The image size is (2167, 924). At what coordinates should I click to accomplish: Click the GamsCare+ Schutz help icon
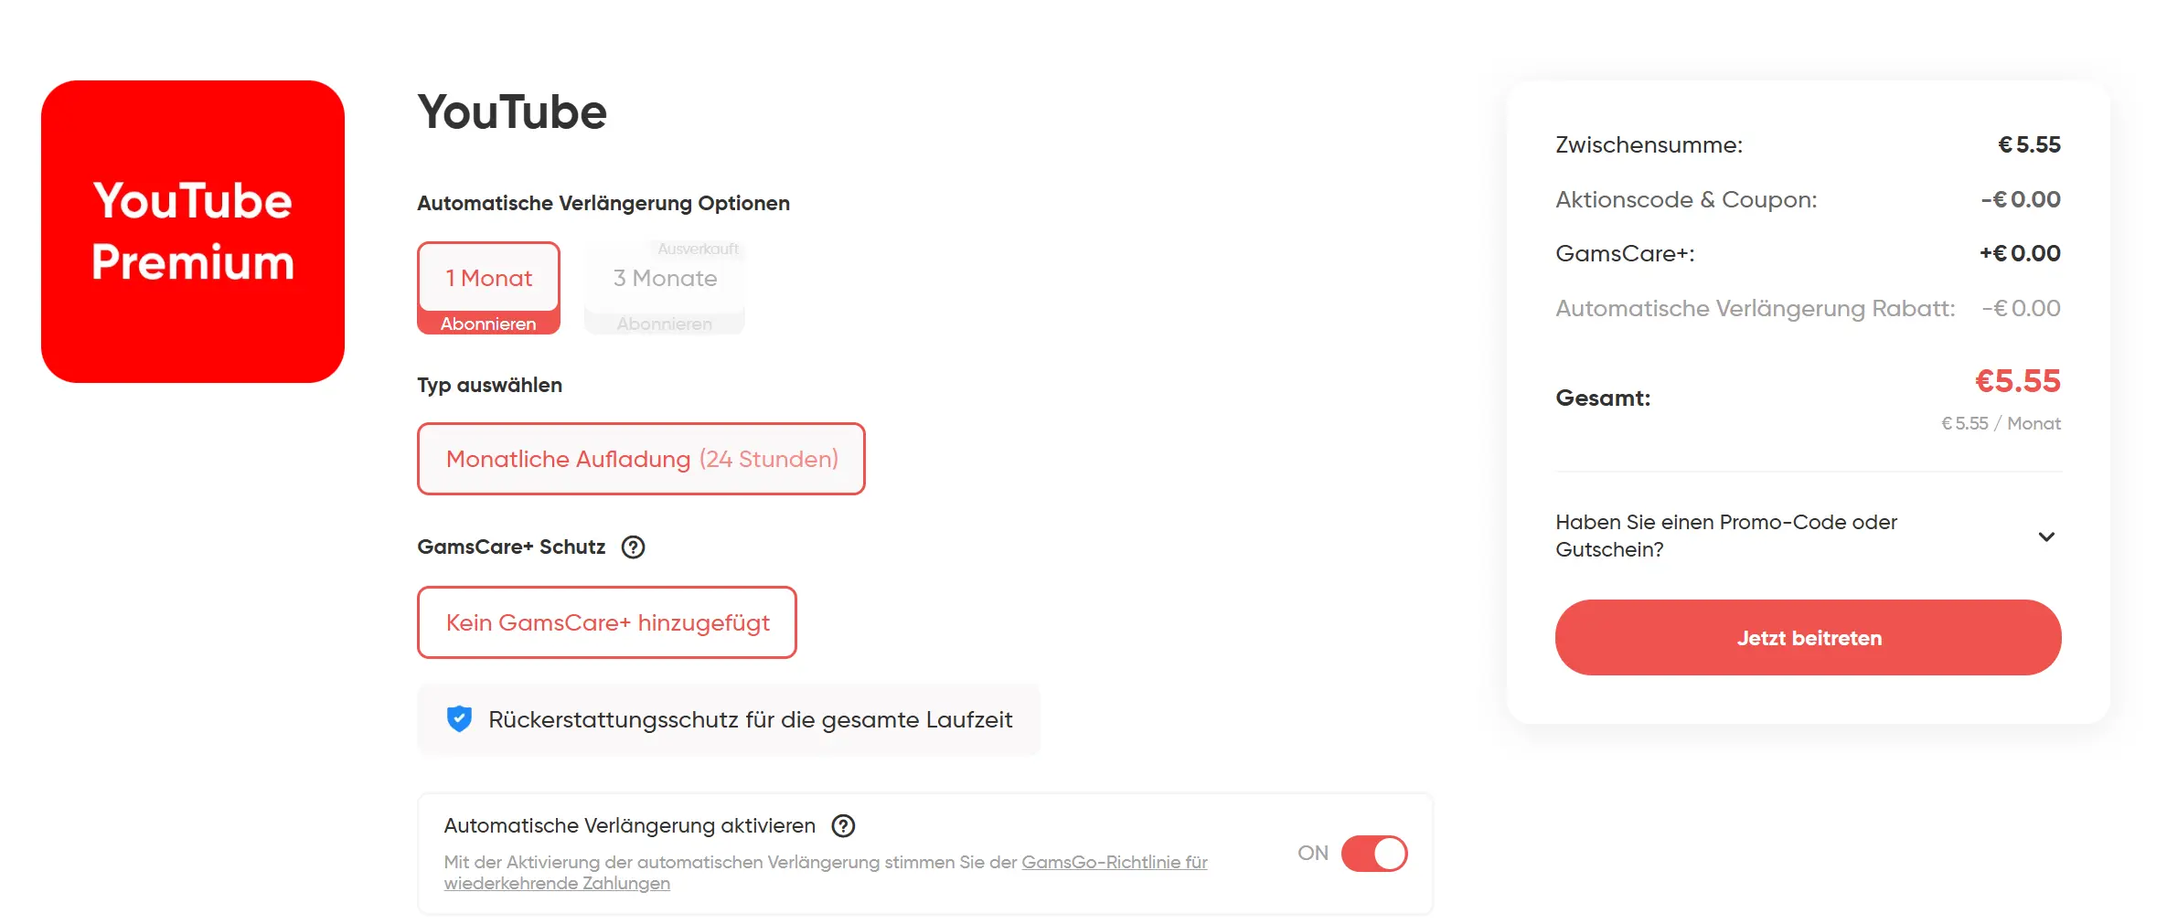click(x=633, y=547)
